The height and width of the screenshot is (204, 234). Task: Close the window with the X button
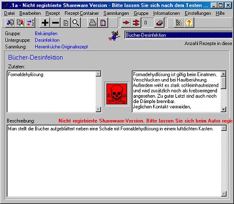tap(228, 5)
